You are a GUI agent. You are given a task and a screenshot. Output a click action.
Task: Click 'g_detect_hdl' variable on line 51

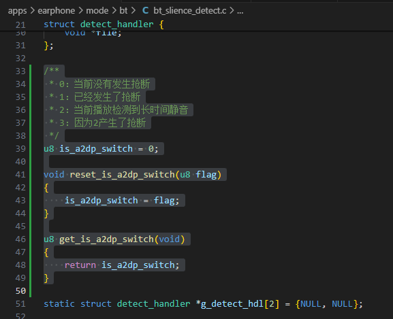pos(232,304)
